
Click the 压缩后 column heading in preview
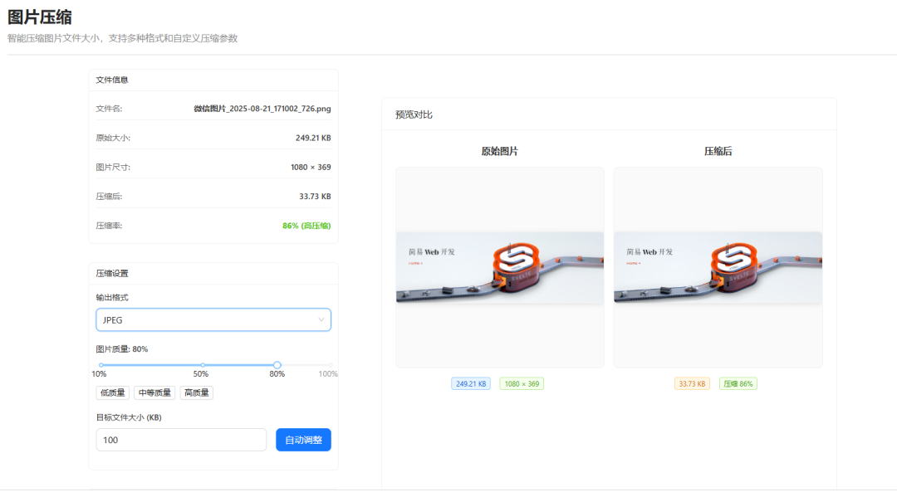718,152
